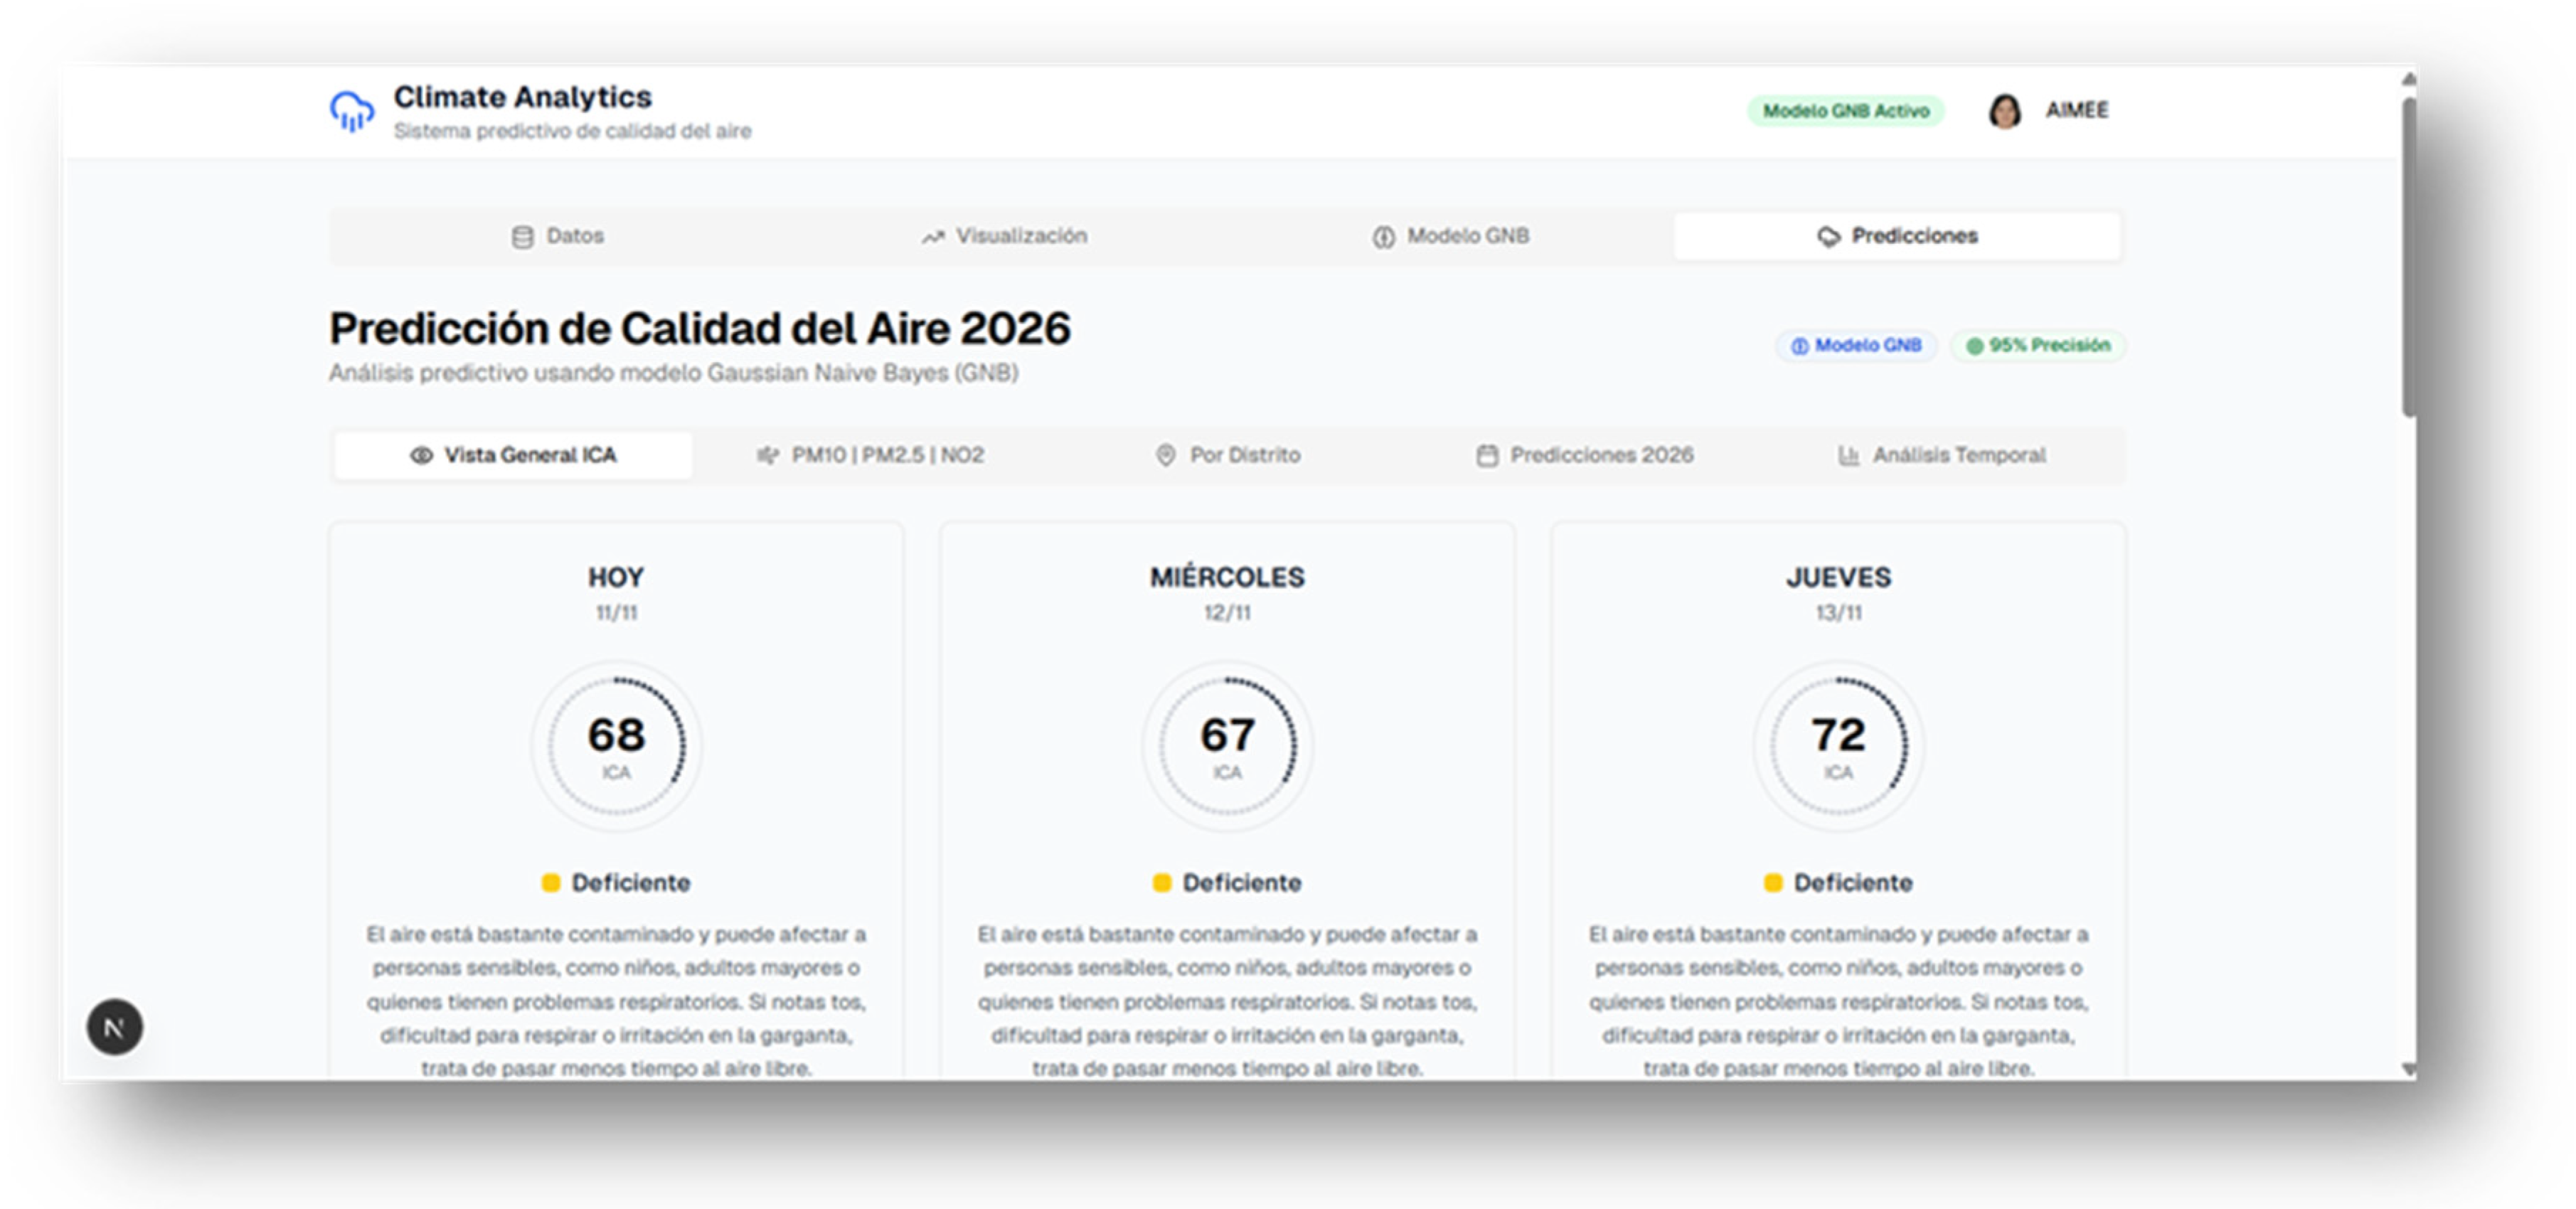Click the scrollbar down arrow
The image size is (2576, 1209).
[x=2409, y=1069]
